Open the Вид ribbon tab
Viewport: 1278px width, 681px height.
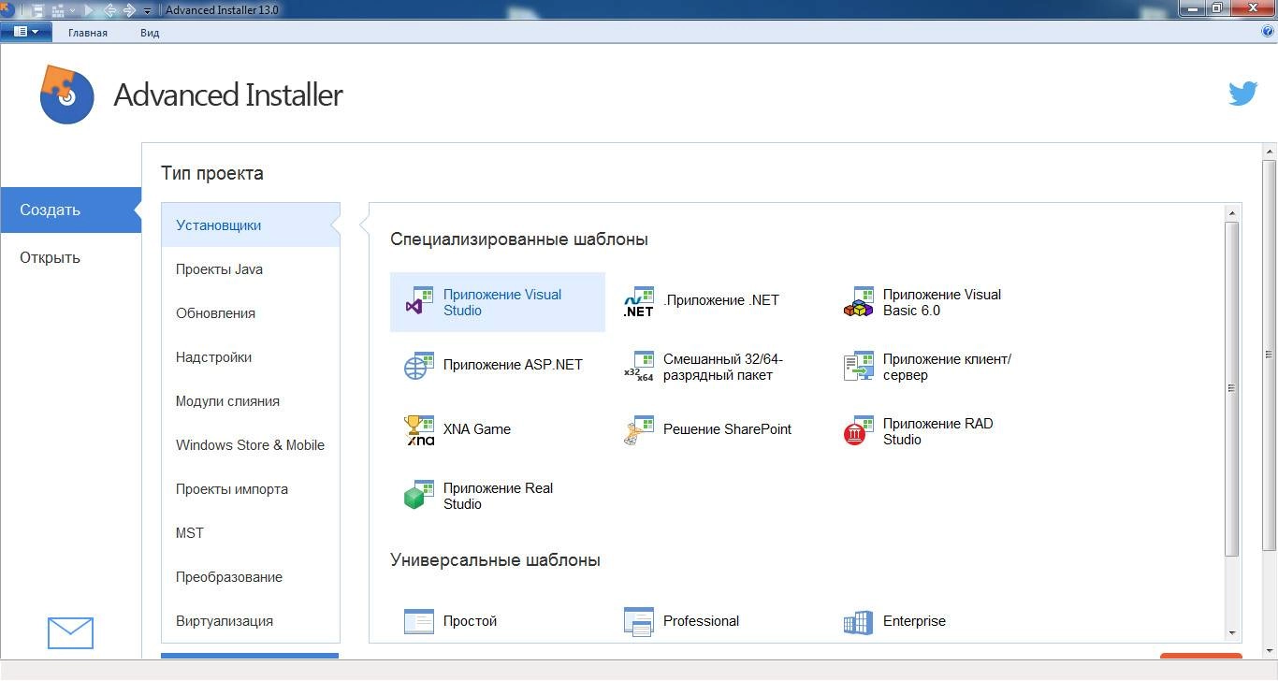pos(150,33)
